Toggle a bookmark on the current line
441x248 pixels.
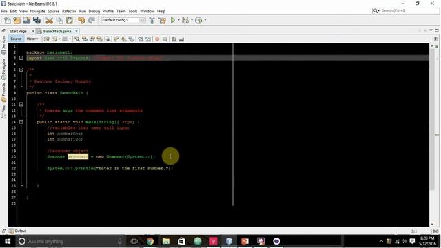131,39
